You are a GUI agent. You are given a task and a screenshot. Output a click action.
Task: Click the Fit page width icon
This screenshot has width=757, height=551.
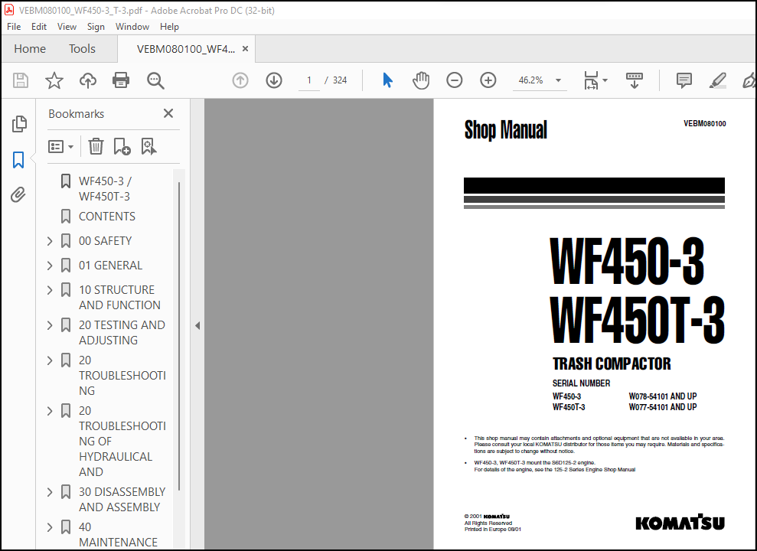(591, 80)
